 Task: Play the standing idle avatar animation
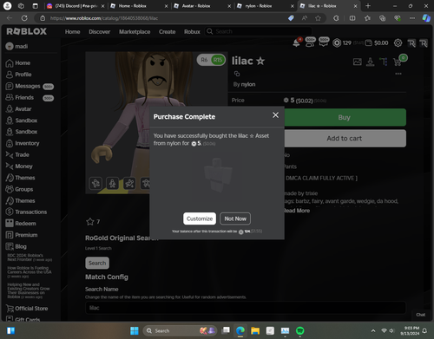coord(113,183)
